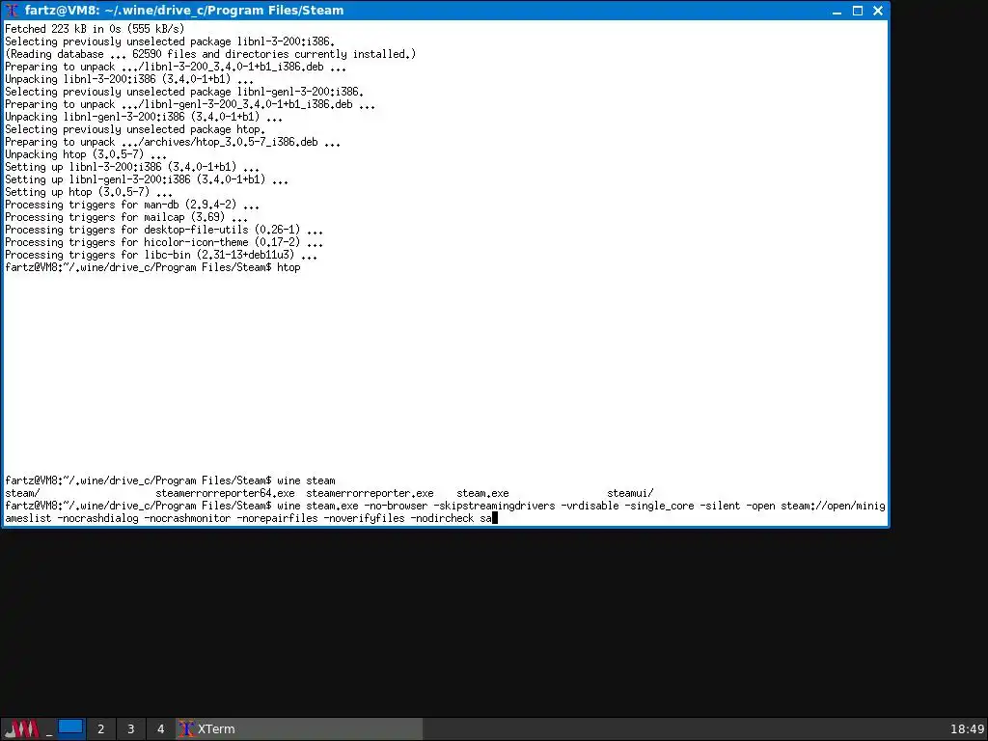Image resolution: width=988 pixels, height=741 pixels.
Task: Click the XTerm title bar text
Action: pos(184,11)
